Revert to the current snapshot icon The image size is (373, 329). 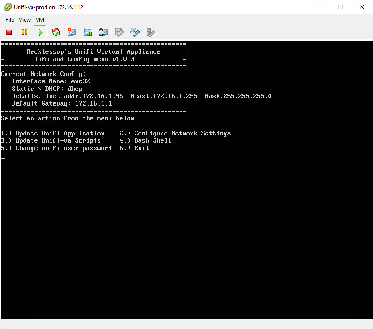pyautogui.click(x=88, y=32)
